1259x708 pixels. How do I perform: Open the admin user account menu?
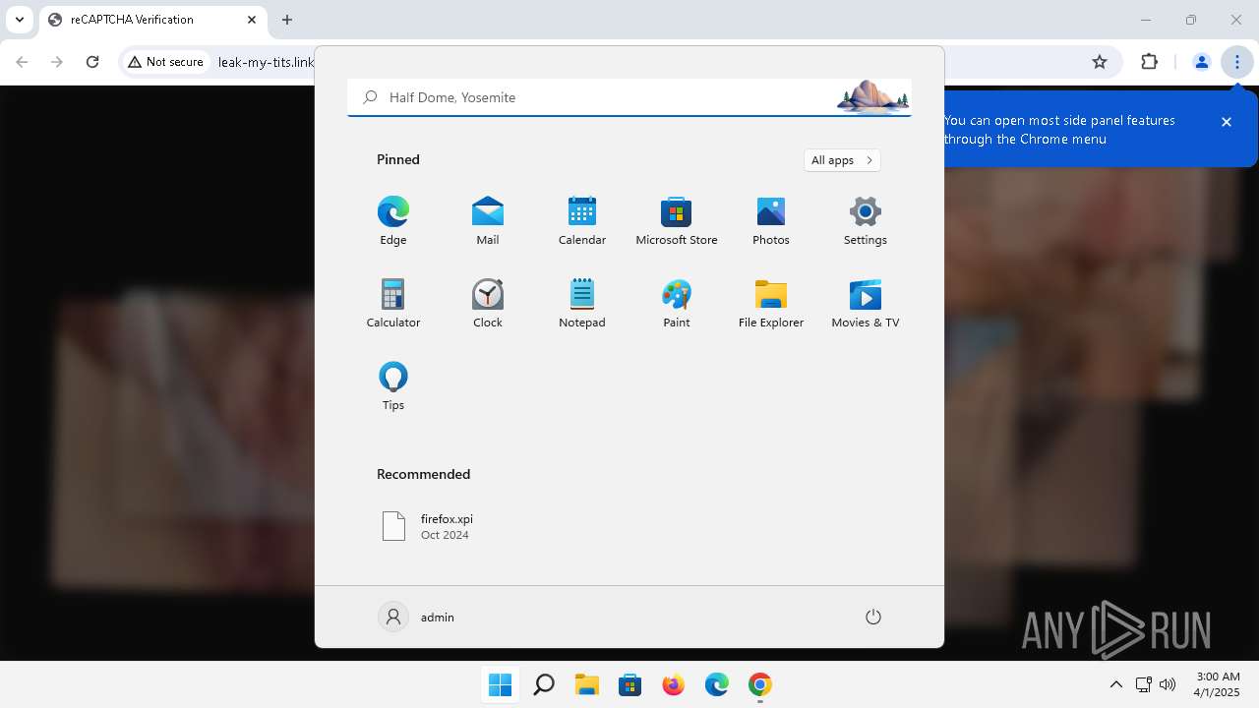[418, 617]
